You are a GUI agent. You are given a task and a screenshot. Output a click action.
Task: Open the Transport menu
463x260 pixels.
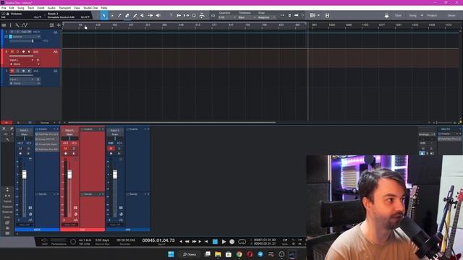coord(64,8)
